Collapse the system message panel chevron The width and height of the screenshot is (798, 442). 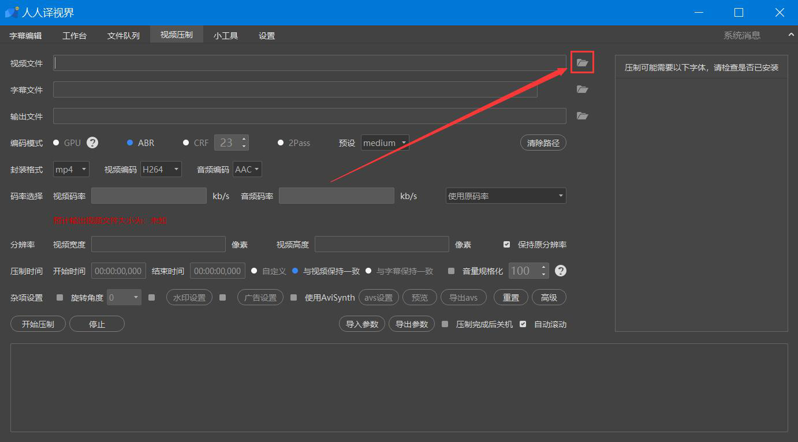[x=791, y=35]
